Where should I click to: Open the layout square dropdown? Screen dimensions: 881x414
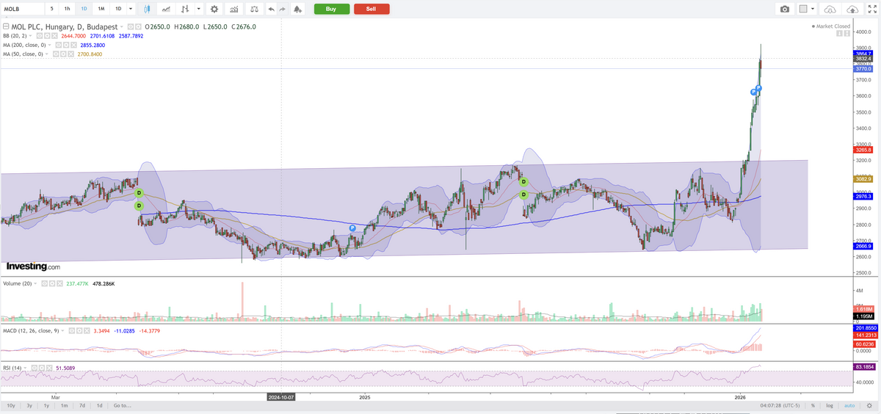tap(807, 9)
